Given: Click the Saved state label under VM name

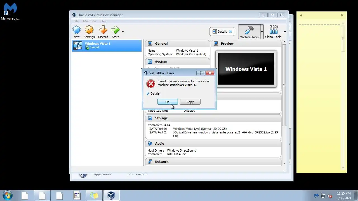Looking at the screenshot, I should pos(95,47).
